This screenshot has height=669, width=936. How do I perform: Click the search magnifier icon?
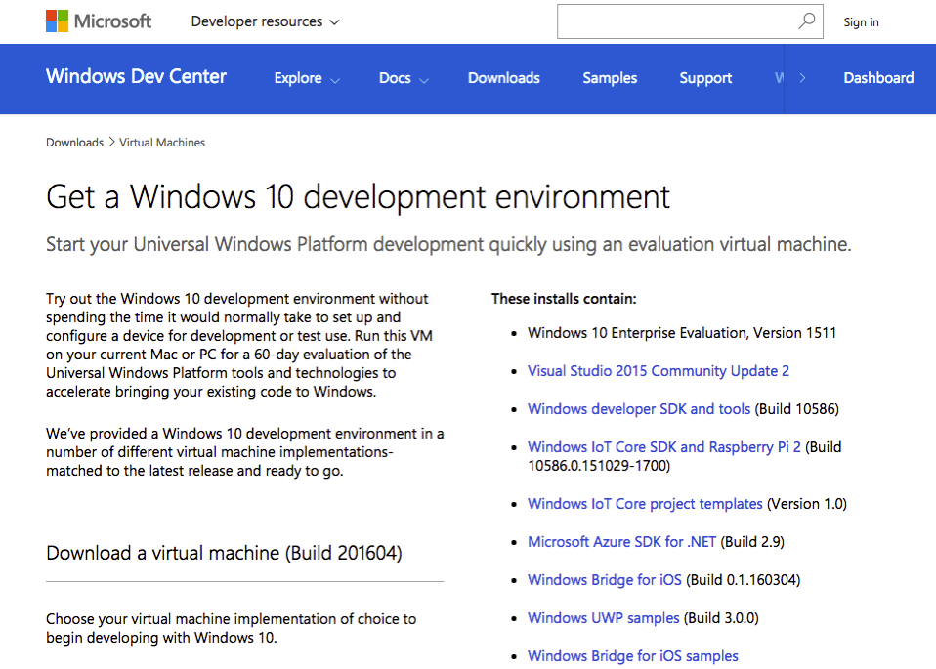[807, 21]
